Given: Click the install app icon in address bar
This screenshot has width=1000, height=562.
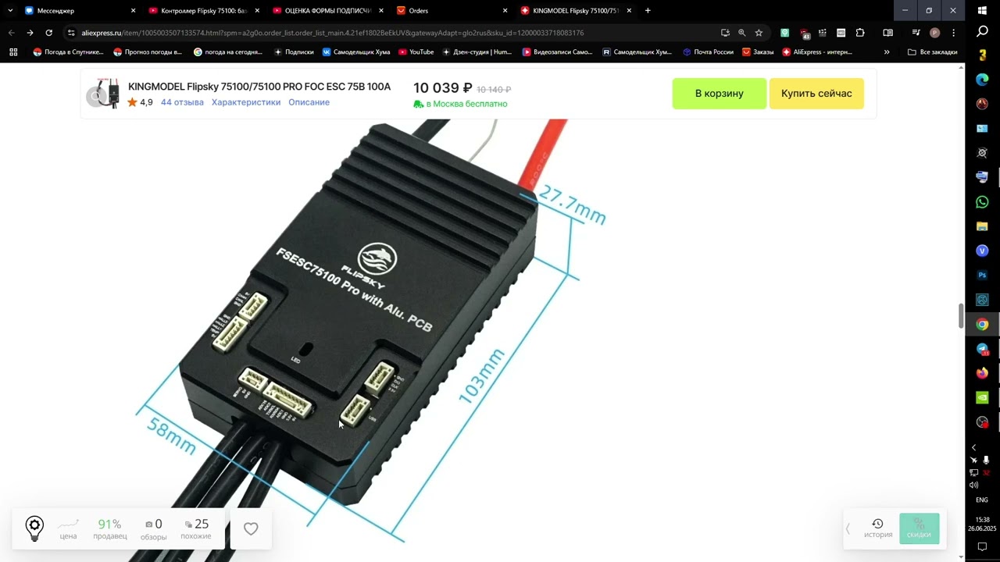Looking at the screenshot, I should pyautogui.click(x=725, y=33).
